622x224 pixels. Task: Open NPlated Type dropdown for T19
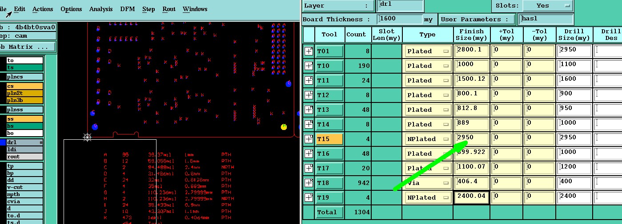pyautogui.click(x=427, y=197)
